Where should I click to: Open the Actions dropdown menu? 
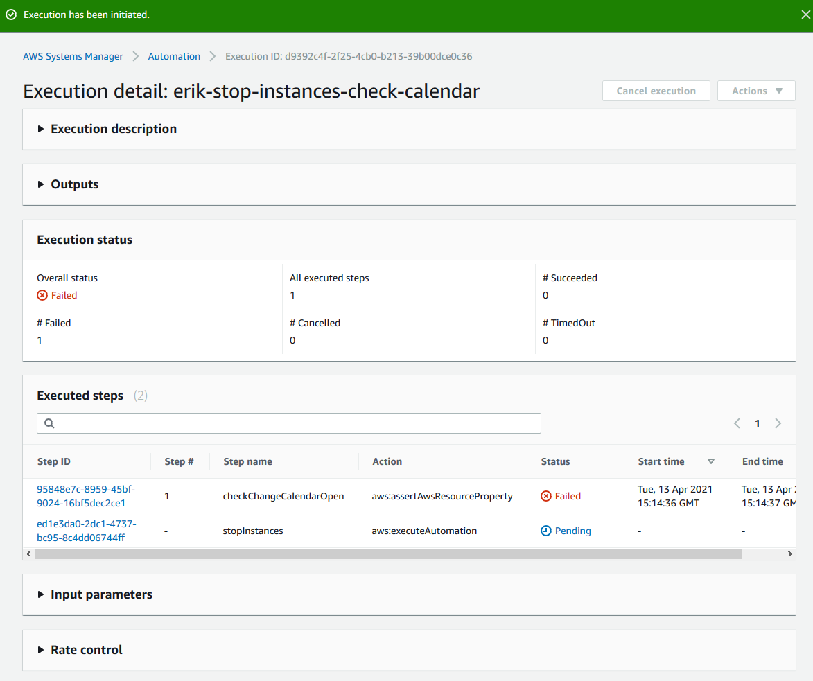756,91
